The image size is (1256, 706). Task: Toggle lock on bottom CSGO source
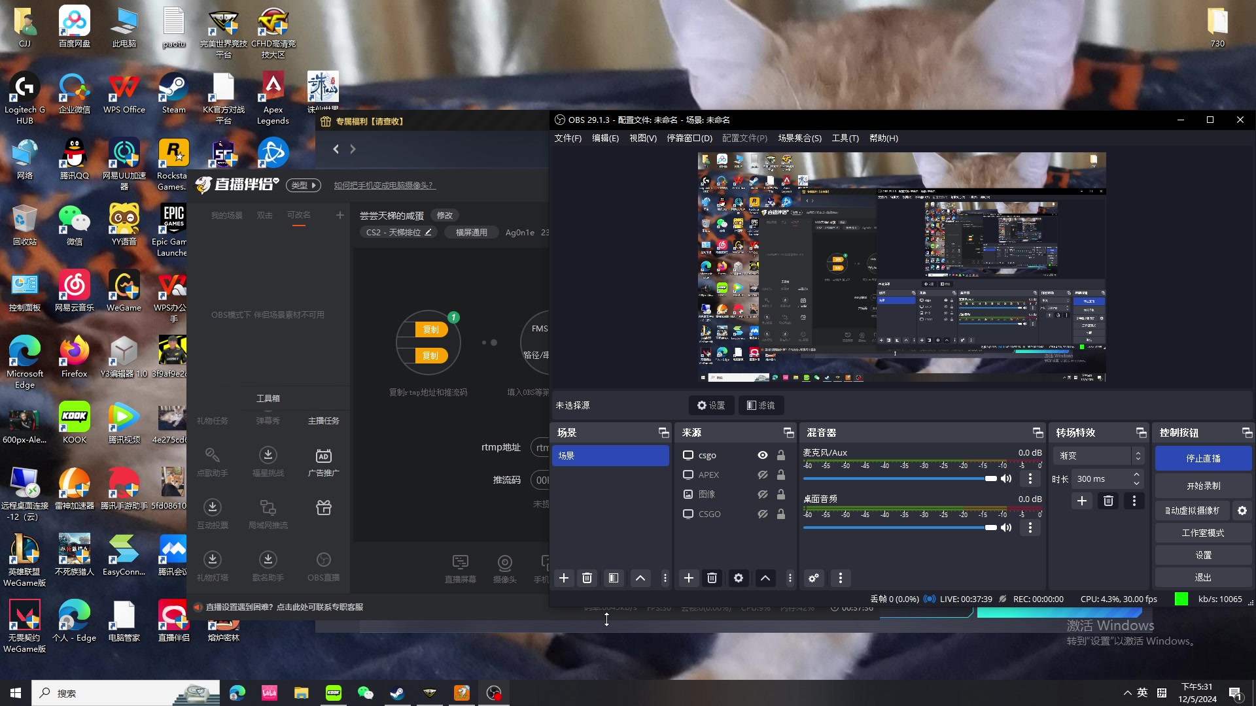pyautogui.click(x=780, y=514)
